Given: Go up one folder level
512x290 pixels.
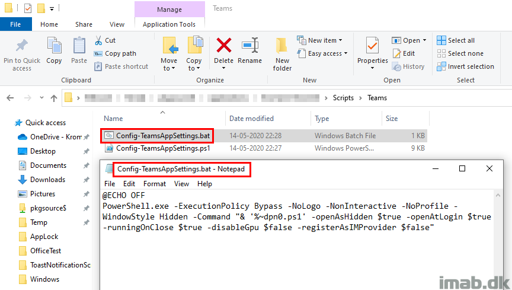Looking at the screenshot, I should [x=54, y=98].
